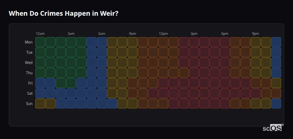
Task: Select the Sunday 11pm blue cell
Action: [276, 104]
